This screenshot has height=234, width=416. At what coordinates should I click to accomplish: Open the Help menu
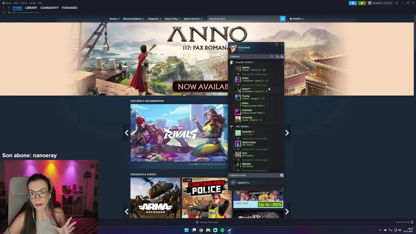40,3
